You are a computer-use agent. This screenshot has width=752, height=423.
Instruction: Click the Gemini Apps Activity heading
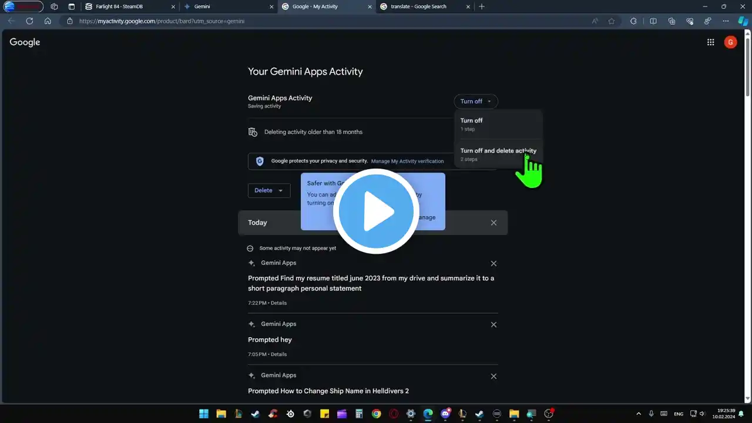[280, 98]
